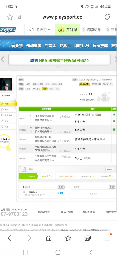
Task: Click 看全部 in 戰績 section
Action: click(x=109, y=170)
